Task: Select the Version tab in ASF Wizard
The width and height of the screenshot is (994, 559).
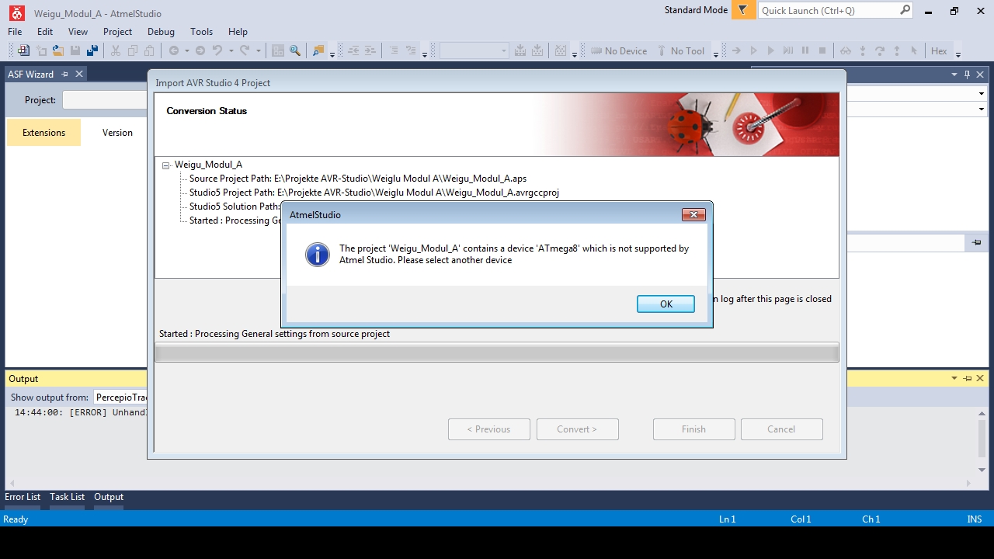Action: pos(117,133)
